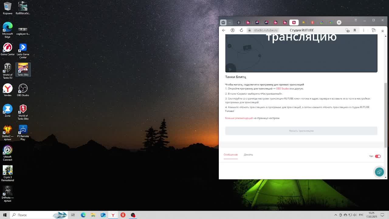Open the Windows Start menu
The height and width of the screenshot is (219, 389).
5,215
